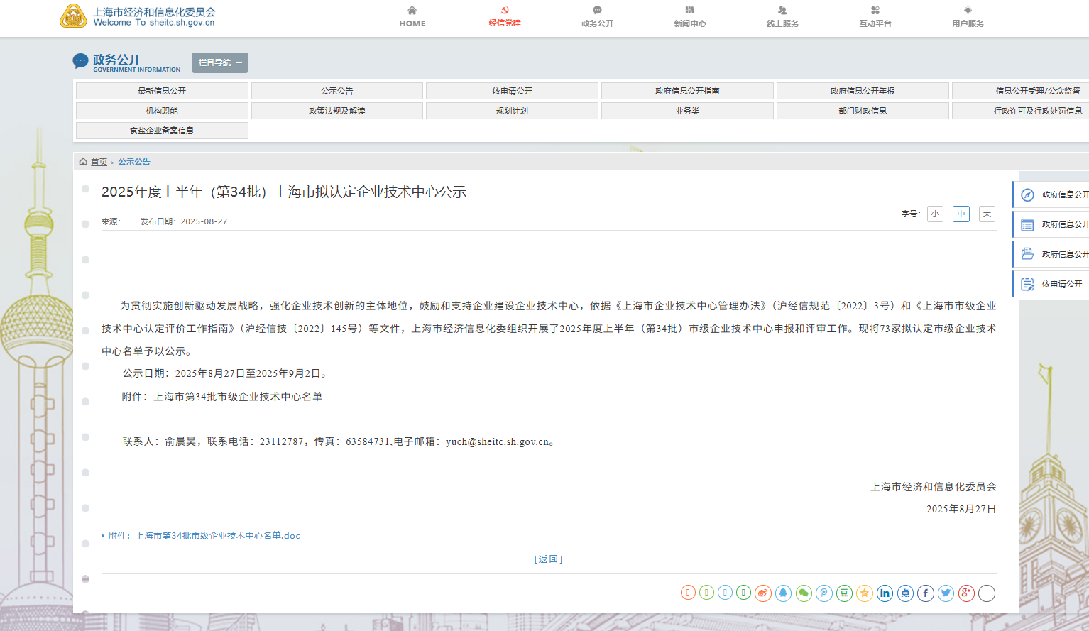Viewport: 1089px width, 631px height.
Task: Click the QZone star share icon
Action: (x=865, y=593)
